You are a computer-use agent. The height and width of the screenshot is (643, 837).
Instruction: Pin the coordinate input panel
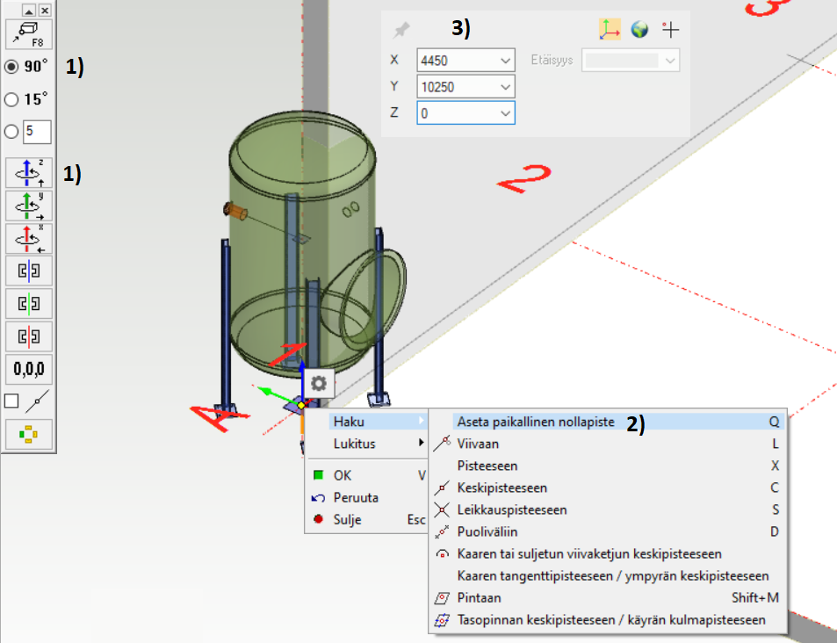click(x=401, y=30)
